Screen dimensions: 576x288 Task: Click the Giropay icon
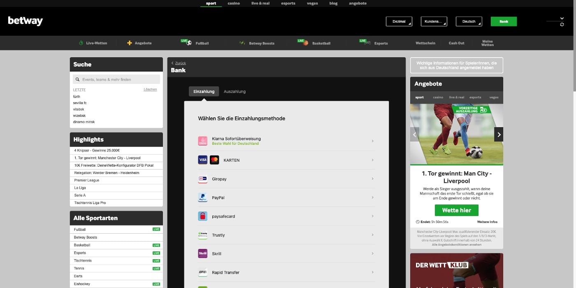(202, 179)
